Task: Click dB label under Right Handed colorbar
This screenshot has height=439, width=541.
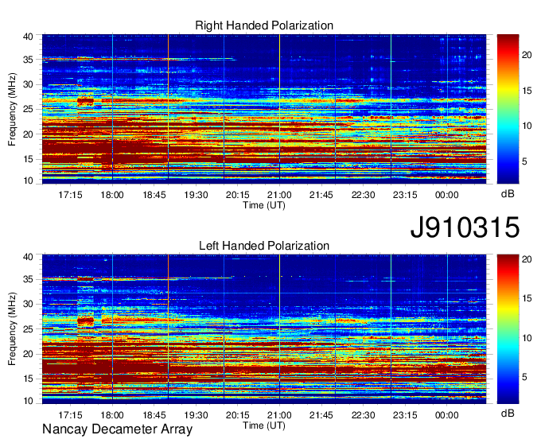Action: [x=508, y=194]
